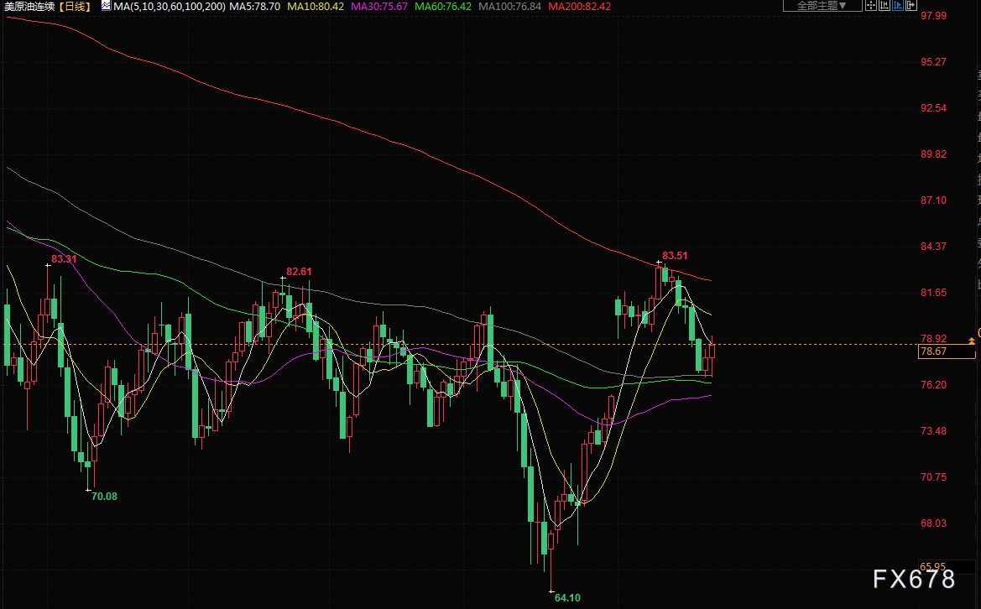981x609 pixels.
Task: Click the 76.20 price axis label
Action: (x=933, y=384)
